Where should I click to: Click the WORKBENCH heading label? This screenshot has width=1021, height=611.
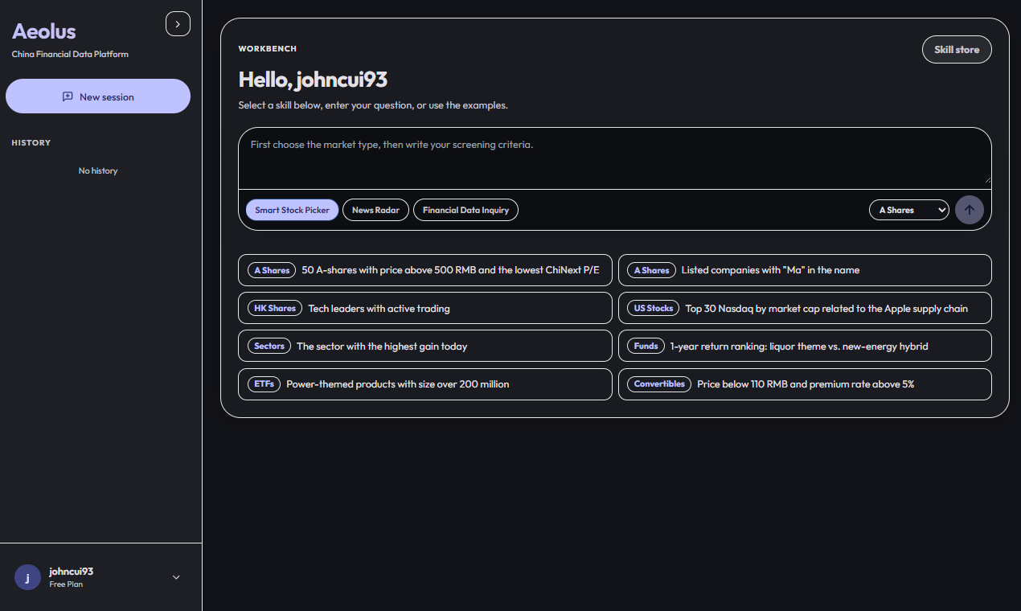click(266, 48)
